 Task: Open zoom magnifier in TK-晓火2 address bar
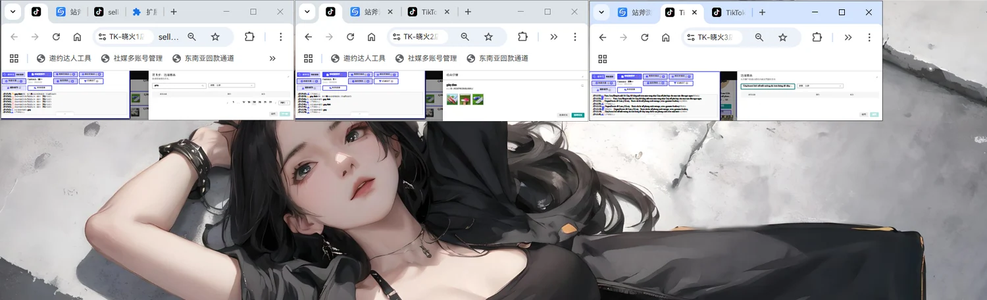[465, 37]
